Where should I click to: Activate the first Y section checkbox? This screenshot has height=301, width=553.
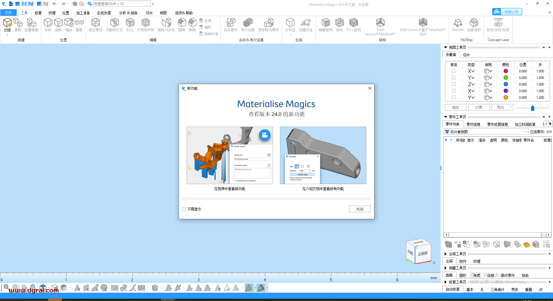click(x=454, y=78)
